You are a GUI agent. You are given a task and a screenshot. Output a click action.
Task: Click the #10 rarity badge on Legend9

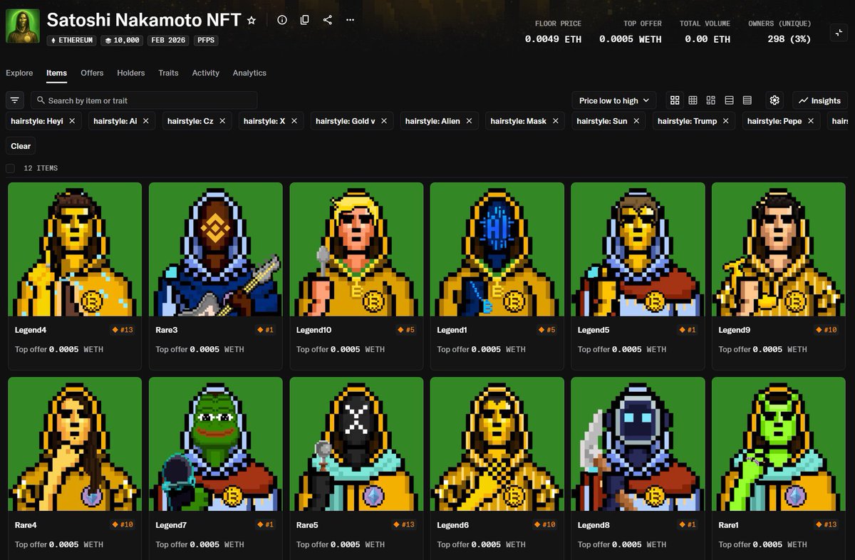(x=826, y=330)
